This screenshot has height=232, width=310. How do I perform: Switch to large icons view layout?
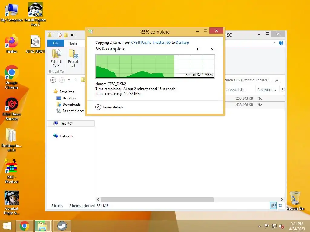coord(280,205)
